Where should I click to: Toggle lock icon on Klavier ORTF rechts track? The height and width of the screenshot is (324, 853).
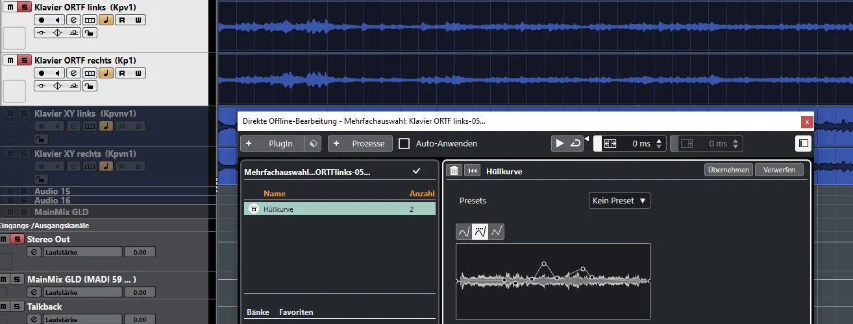pos(90,86)
